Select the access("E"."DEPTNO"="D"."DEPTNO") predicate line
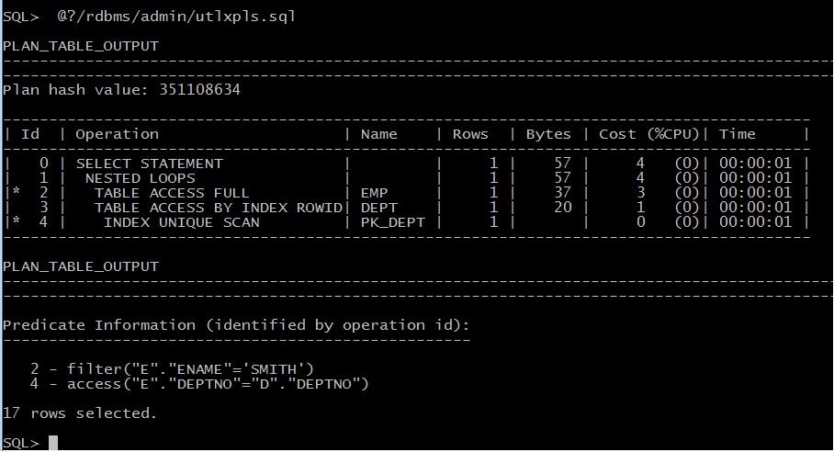This screenshot has width=834, height=452. (x=199, y=384)
